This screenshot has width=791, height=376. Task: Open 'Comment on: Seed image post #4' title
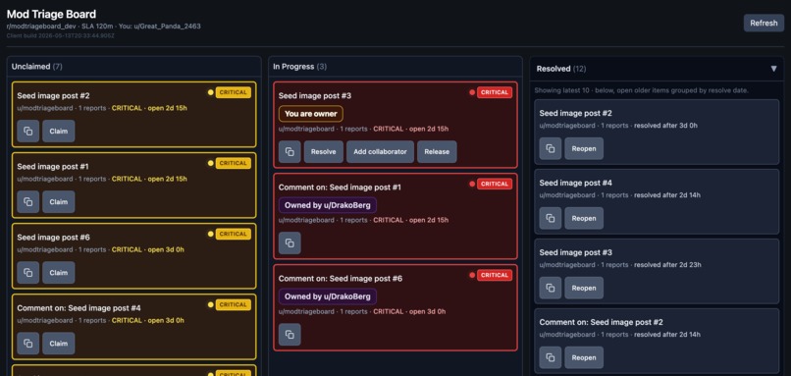click(x=79, y=308)
